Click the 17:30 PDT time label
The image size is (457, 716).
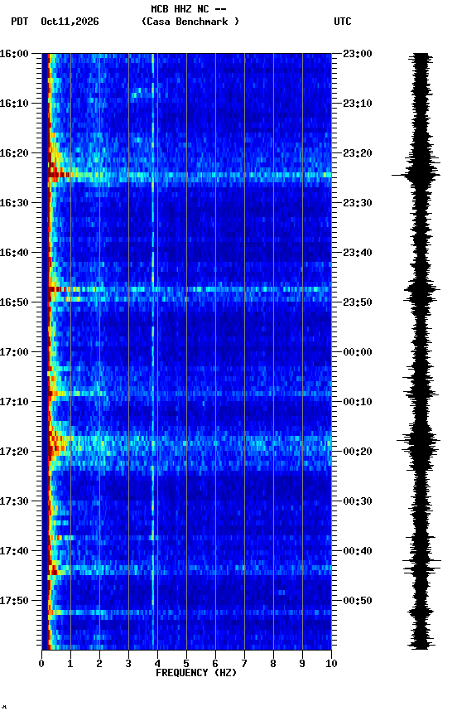(14, 502)
